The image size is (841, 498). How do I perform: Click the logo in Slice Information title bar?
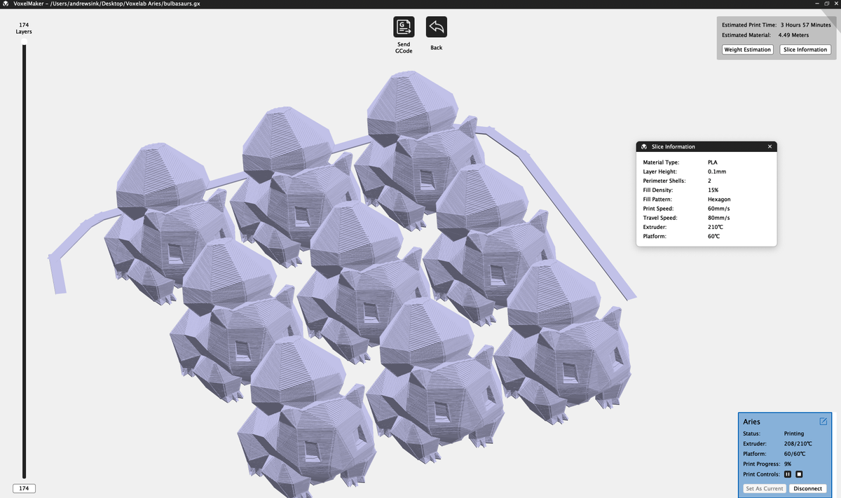(x=643, y=146)
